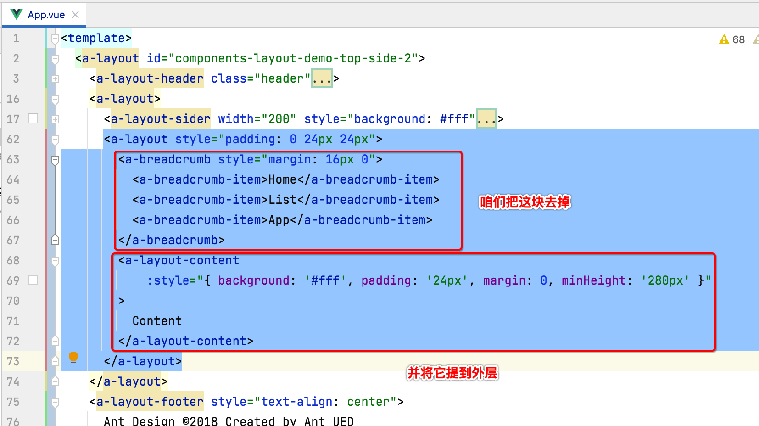
Task: Click the class="header" attribute
Action: tap(261, 78)
